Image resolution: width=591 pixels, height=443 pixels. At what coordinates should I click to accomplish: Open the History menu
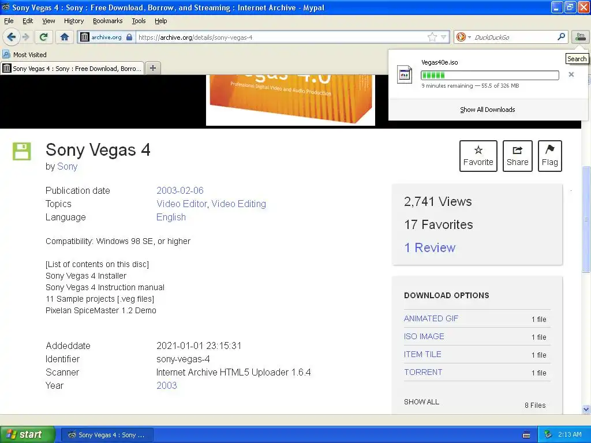[x=73, y=21]
